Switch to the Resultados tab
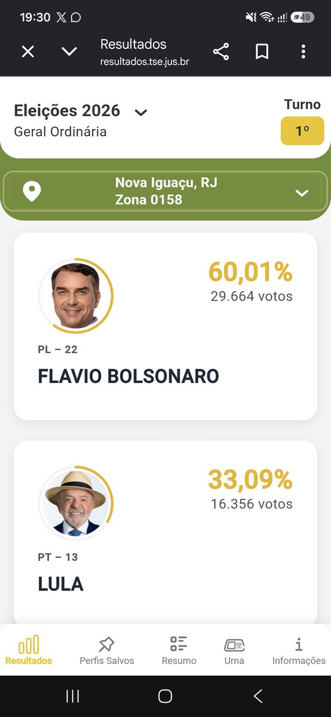331x717 pixels. click(29, 651)
